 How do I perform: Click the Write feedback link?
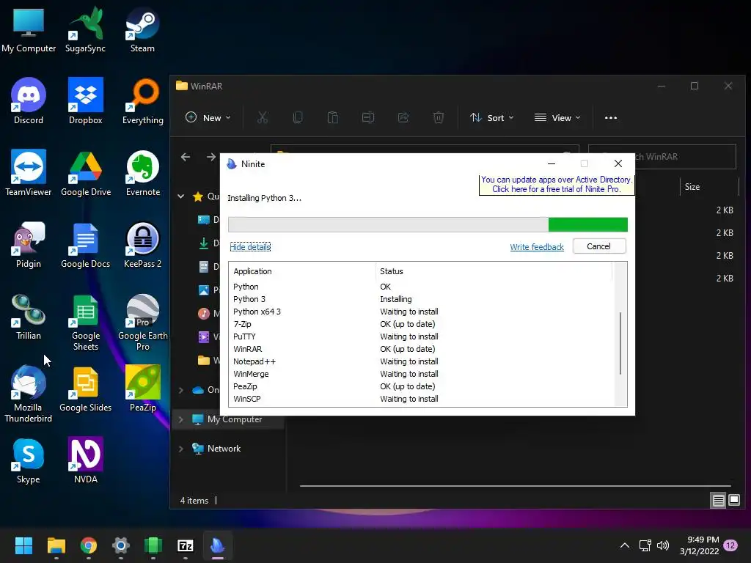536,246
